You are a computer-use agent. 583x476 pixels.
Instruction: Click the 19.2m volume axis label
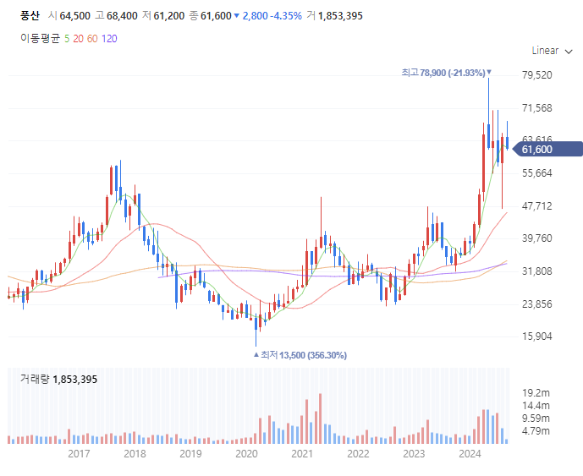[536, 393]
